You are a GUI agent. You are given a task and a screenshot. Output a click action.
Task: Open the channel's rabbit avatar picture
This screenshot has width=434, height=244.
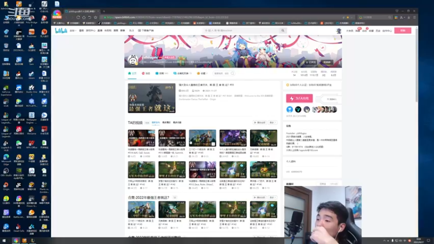133,60
